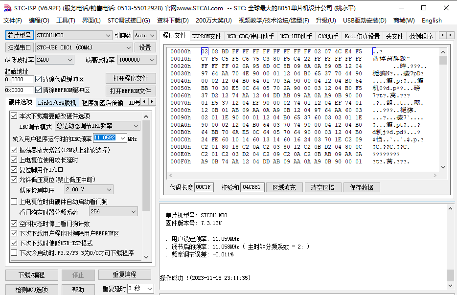
Task: Click 校验和 04CB81 field
Action: click(252, 187)
